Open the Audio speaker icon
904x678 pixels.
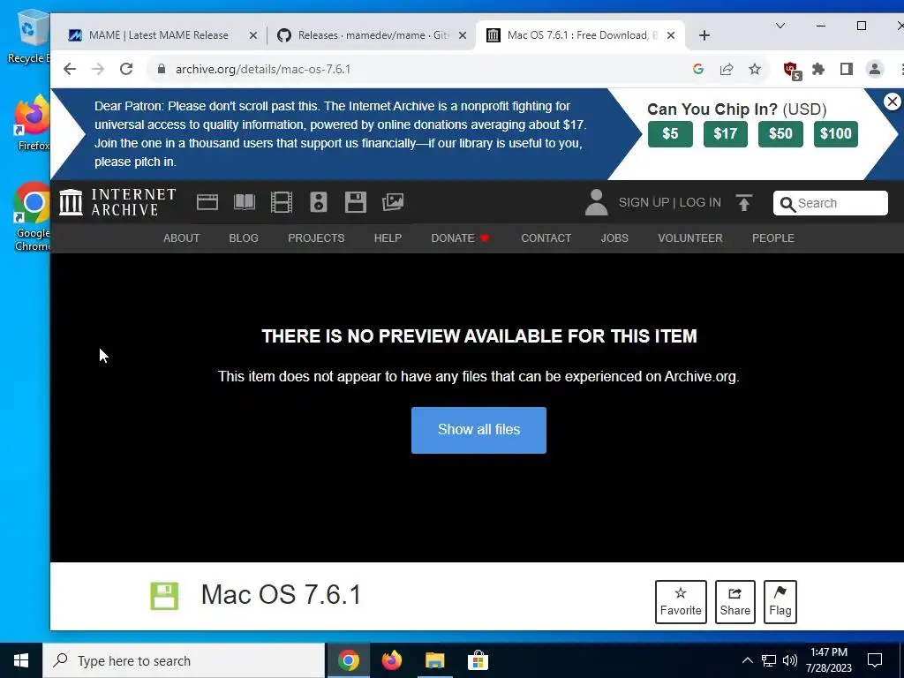[x=318, y=202]
